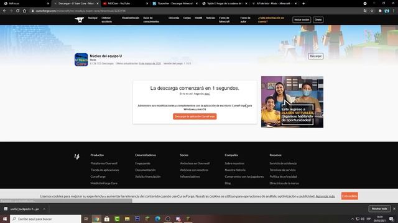Click the mod update date link

click(150, 63)
